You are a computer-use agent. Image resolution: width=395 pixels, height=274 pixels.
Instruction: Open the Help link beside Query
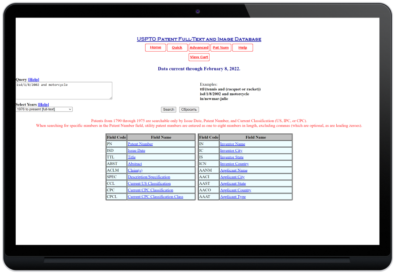tap(34, 80)
